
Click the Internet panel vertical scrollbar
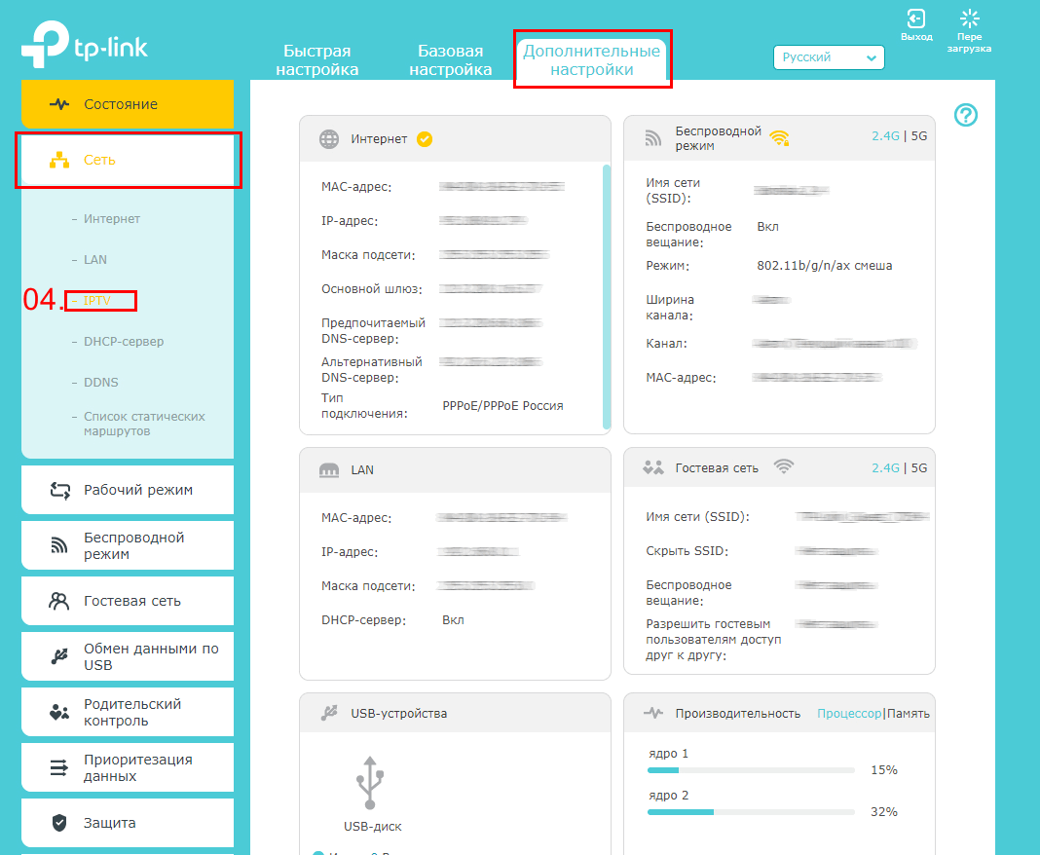(x=607, y=292)
